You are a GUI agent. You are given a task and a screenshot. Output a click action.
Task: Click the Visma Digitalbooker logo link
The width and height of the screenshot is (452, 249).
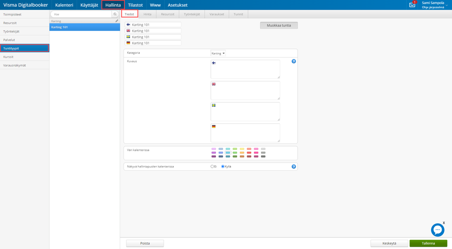click(26, 5)
